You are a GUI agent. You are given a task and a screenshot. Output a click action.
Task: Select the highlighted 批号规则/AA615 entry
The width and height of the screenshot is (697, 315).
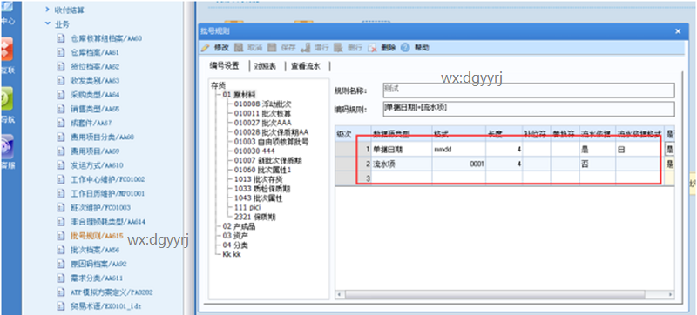coord(97,236)
